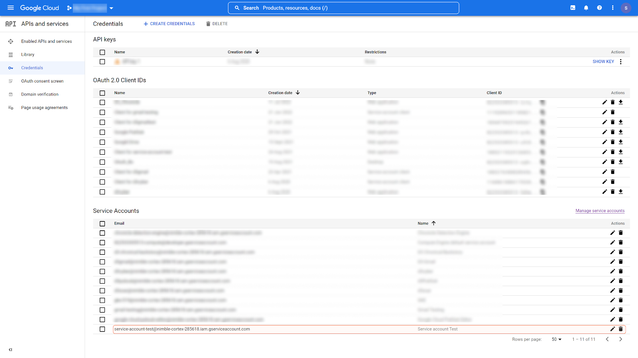
Task: Open the API key row's three-dot menu
Action: (620, 62)
